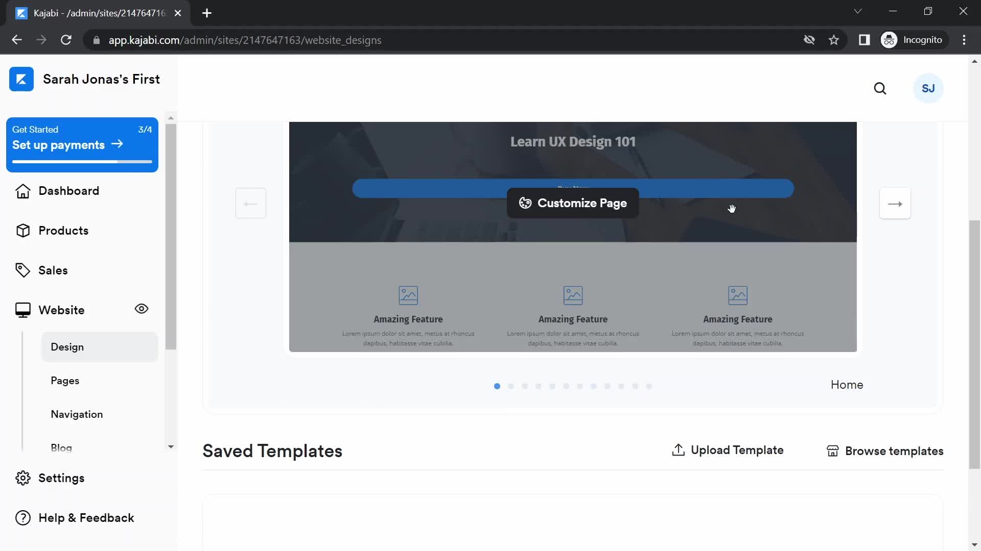Expand the Website menu item

coord(61,310)
